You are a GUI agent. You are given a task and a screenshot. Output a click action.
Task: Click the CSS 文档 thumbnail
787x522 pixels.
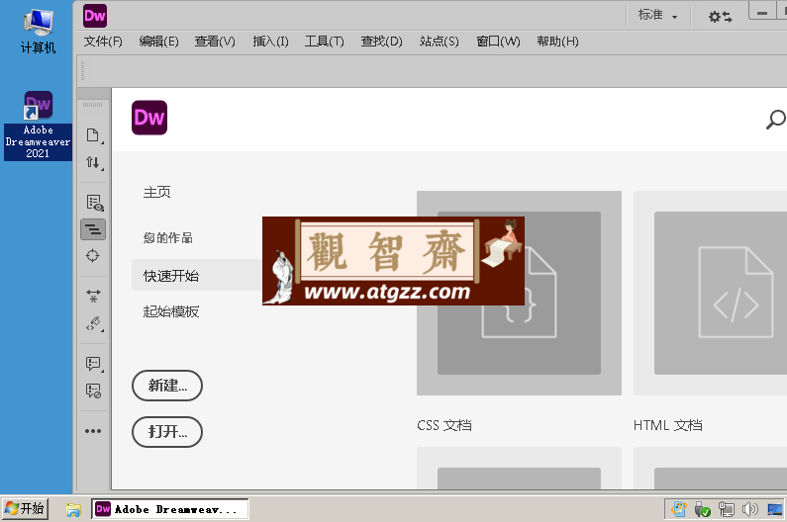click(x=519, y=293)
